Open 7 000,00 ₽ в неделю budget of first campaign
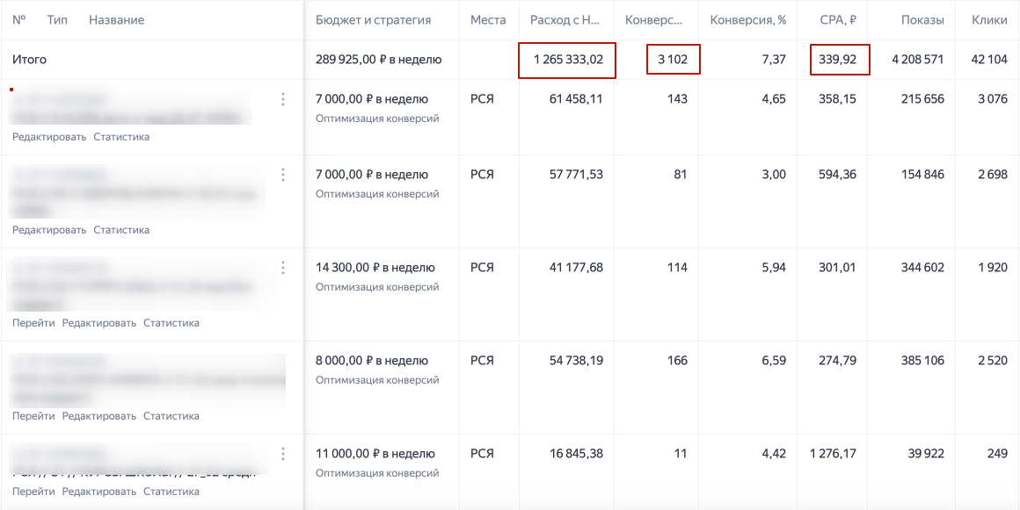The height and width of the screenshot is (510, 1020). (371, 99)
